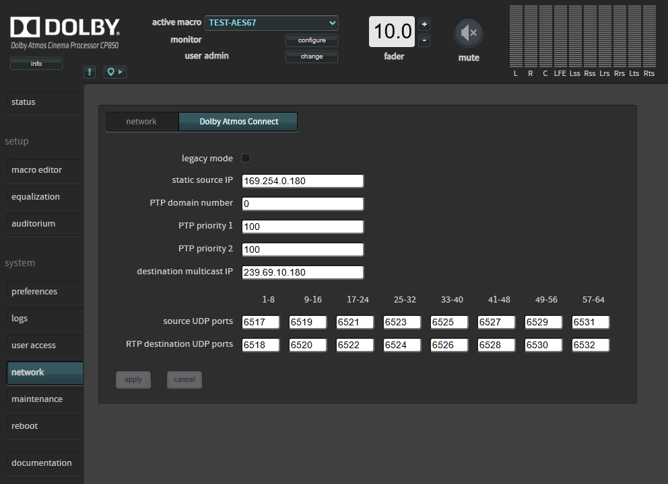Click source UDP port field 6531
The image size is (668, 484).
pyautogui.click(x=591, y=323)
